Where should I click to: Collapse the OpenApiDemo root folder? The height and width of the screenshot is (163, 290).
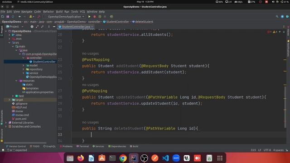[6, 31]
